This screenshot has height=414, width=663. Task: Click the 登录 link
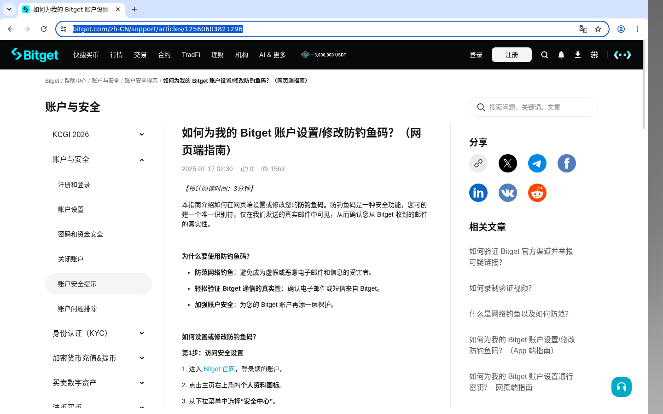point(476,55)
